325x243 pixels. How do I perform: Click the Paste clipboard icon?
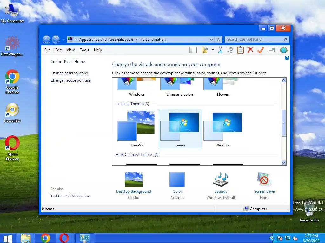pyautogui.click(x=241, y=50)
